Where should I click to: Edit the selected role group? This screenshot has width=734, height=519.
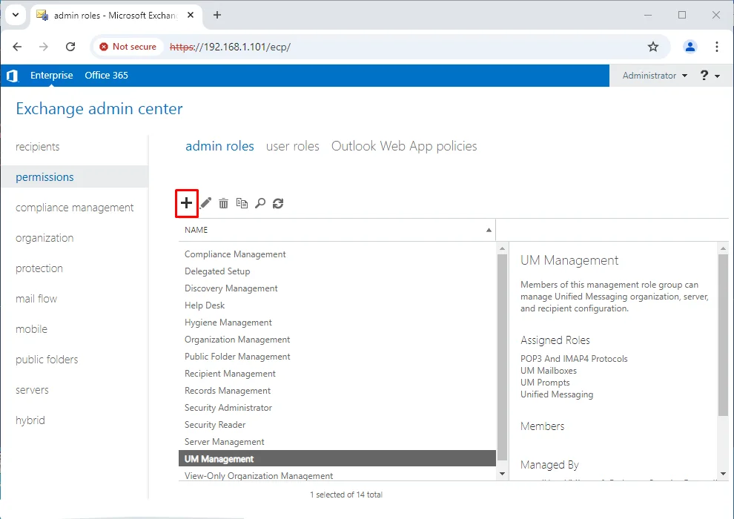point(205,203)
